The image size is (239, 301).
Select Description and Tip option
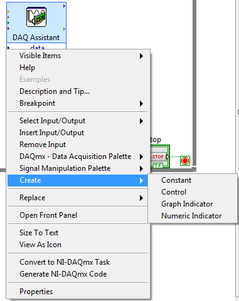(78, 91)
